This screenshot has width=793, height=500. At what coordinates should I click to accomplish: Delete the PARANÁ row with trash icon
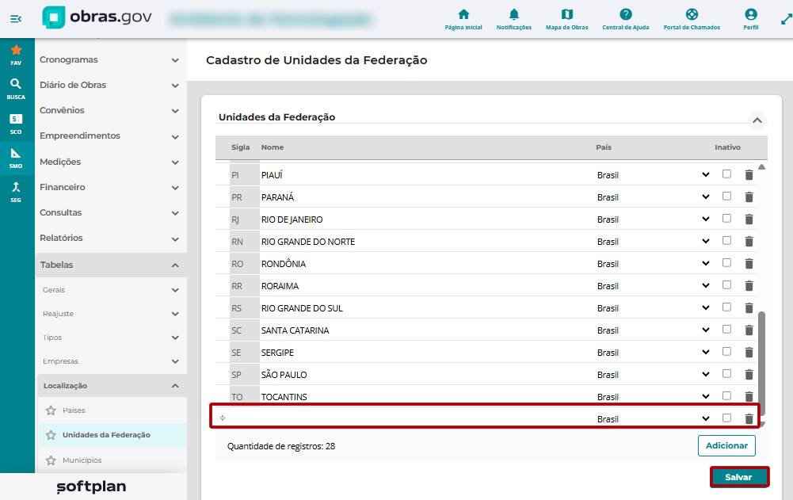749,197
